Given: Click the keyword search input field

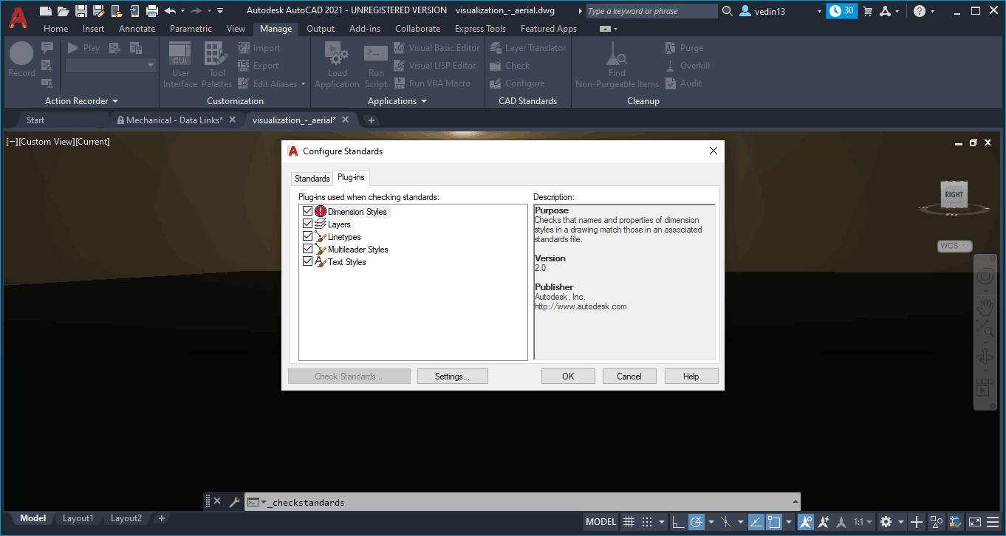Looking at the screenshot, I should pos(651,11).
